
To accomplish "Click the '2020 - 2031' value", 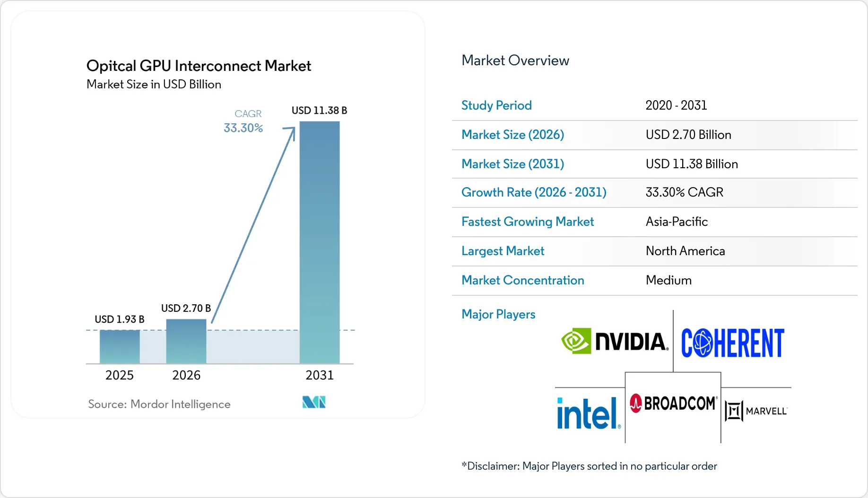I will [x=677, y=105].
